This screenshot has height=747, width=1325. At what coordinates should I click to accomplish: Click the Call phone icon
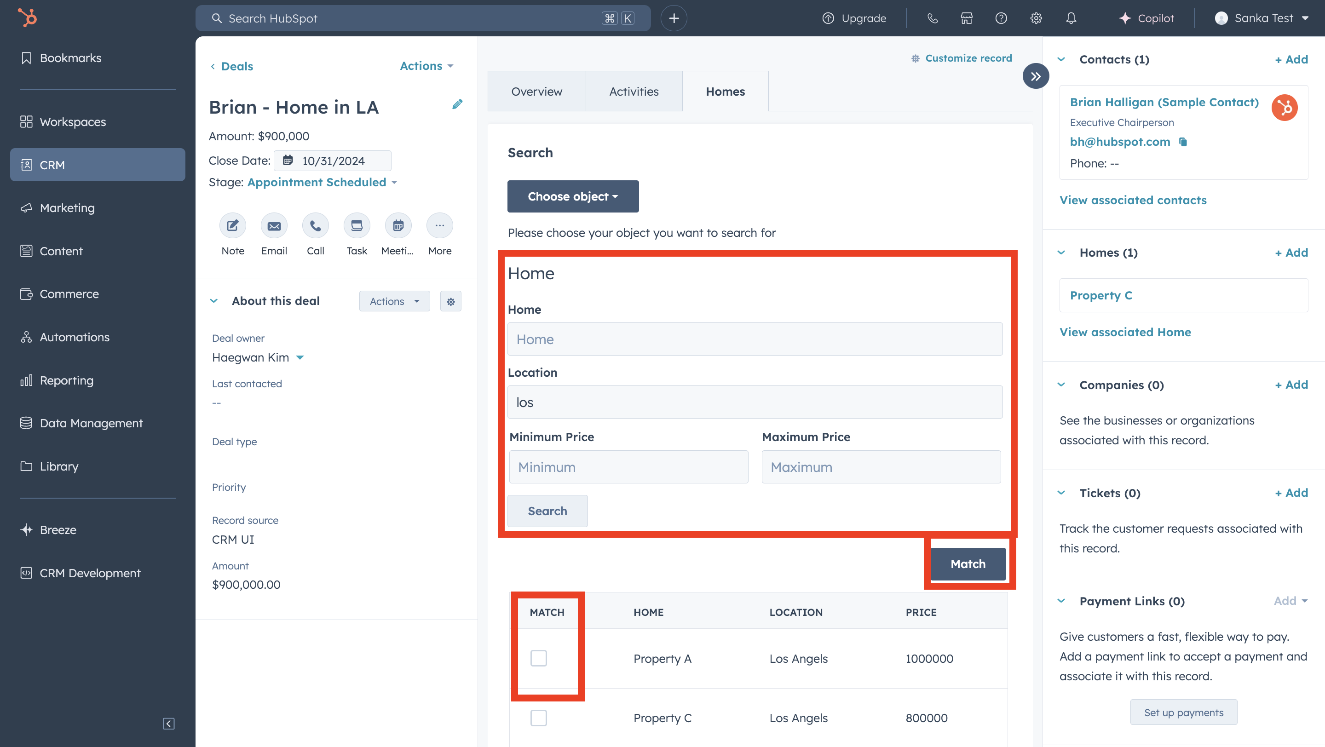(315, 226)
